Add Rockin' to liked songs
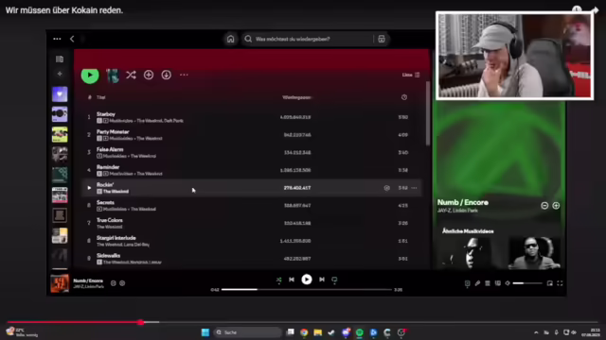 (x=386, y=188)
